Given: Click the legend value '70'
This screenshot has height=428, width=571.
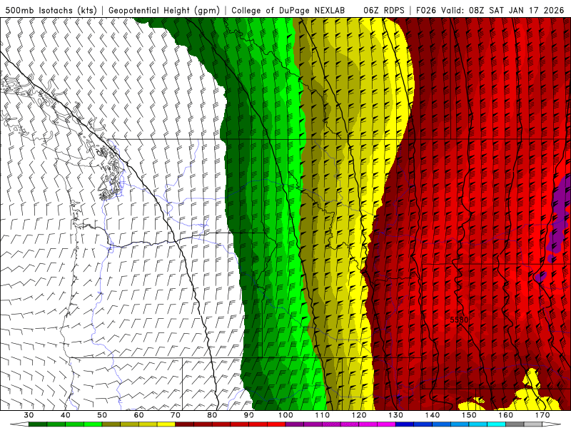Looking at the screenshot, I should pyautogui.click(x=176, y=415).
